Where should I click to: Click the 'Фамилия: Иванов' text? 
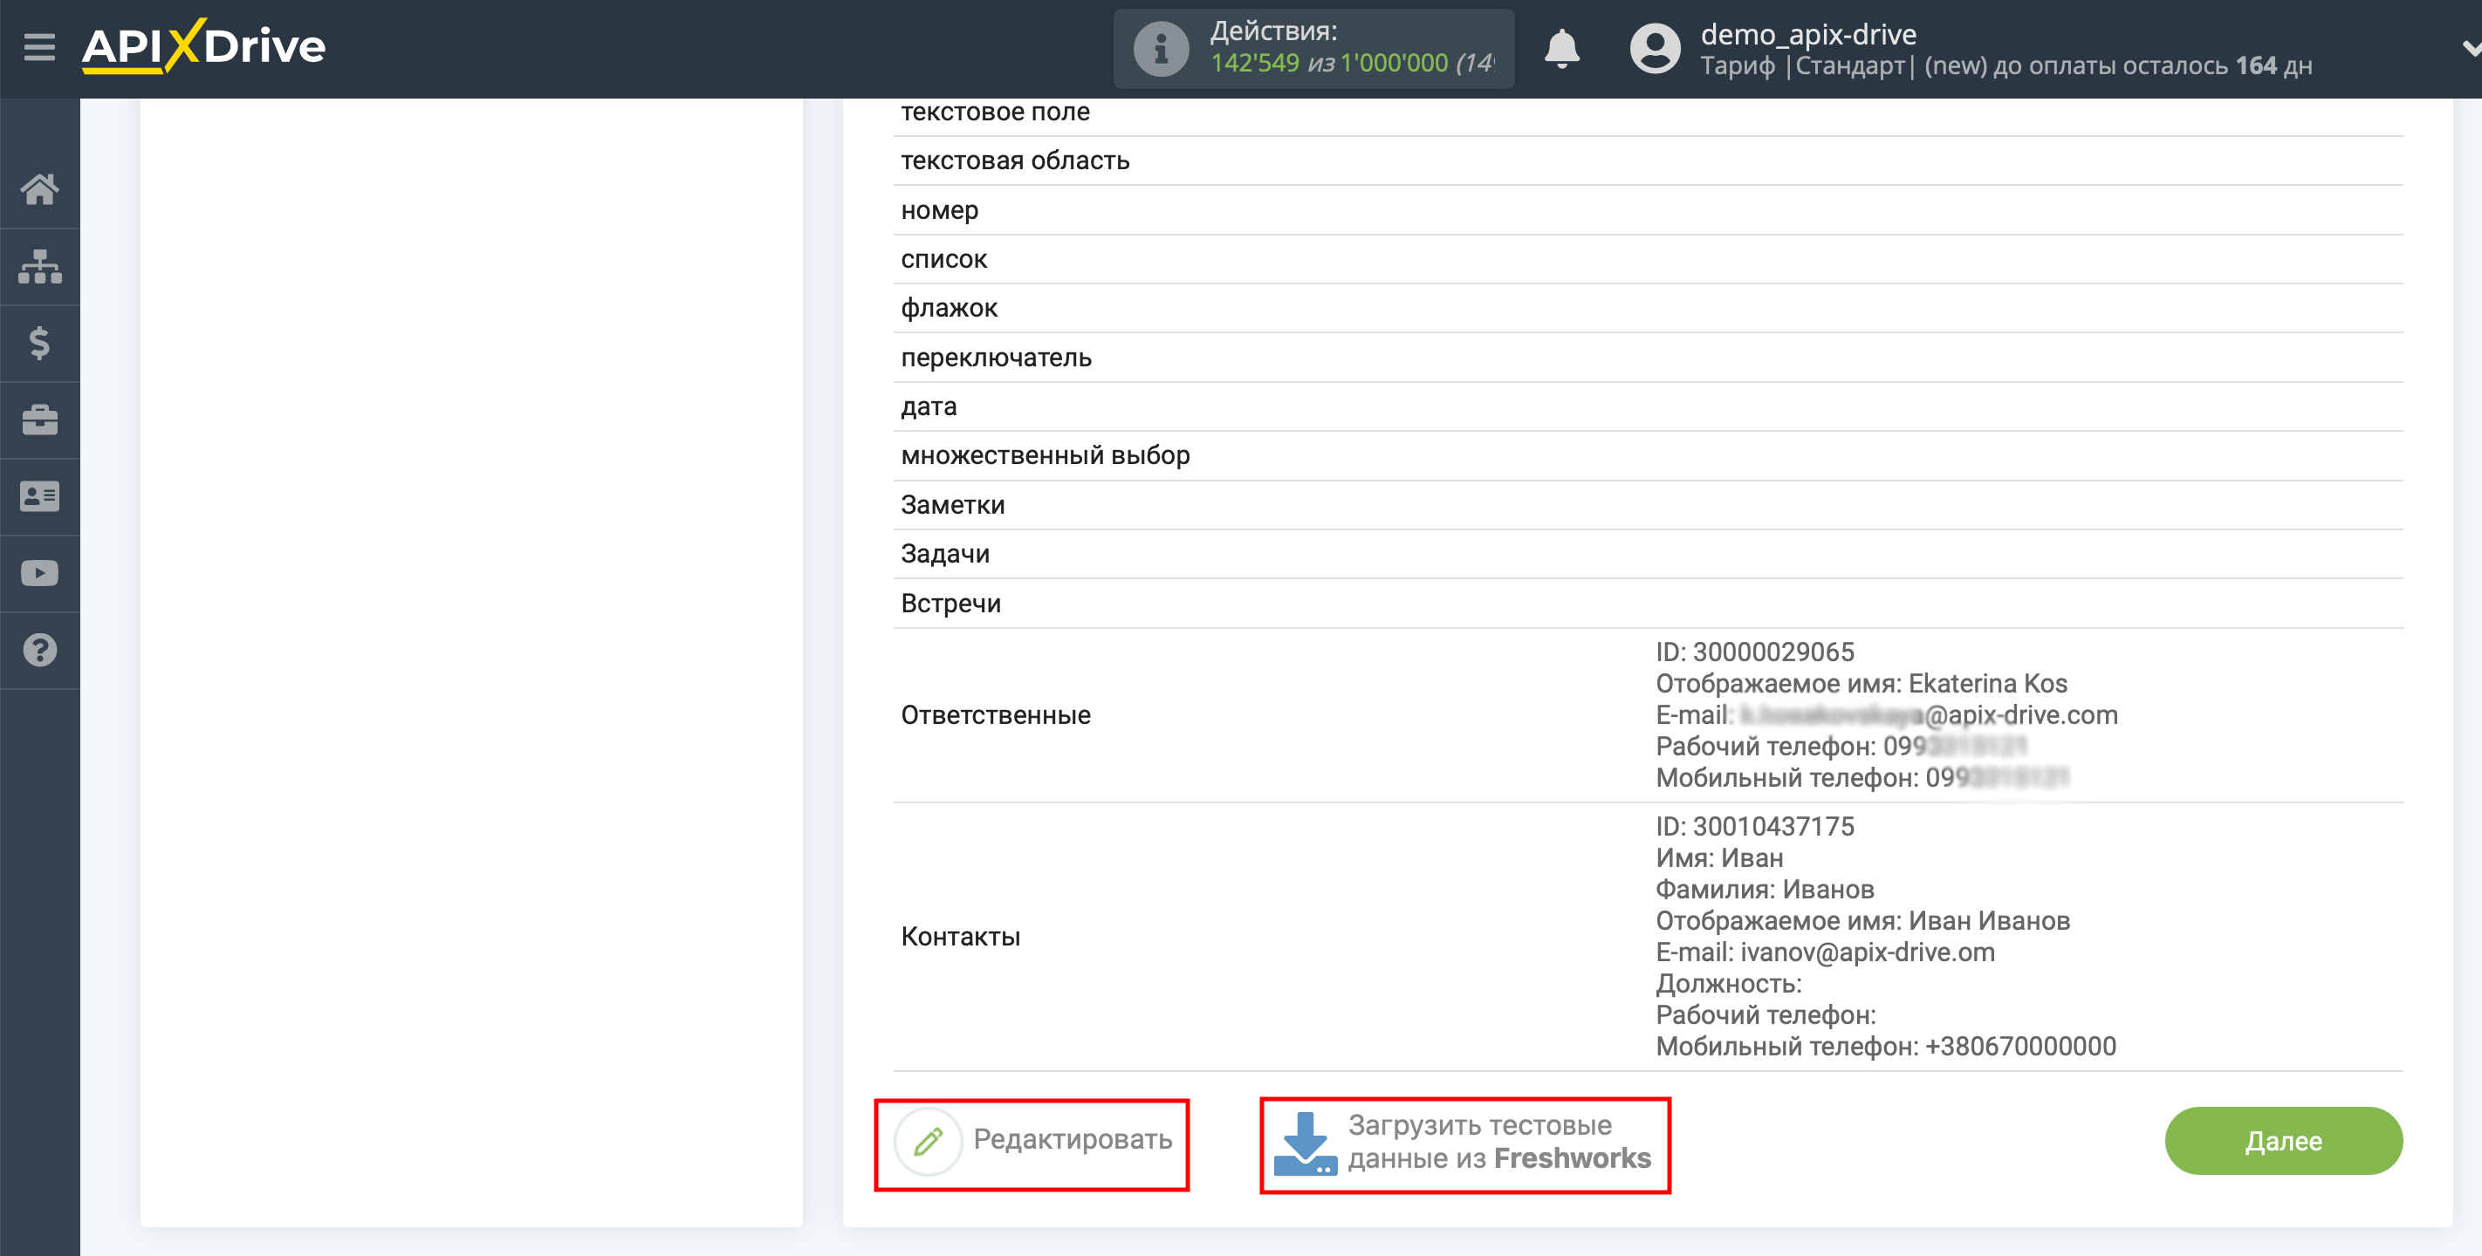(x=1764, y=889)
